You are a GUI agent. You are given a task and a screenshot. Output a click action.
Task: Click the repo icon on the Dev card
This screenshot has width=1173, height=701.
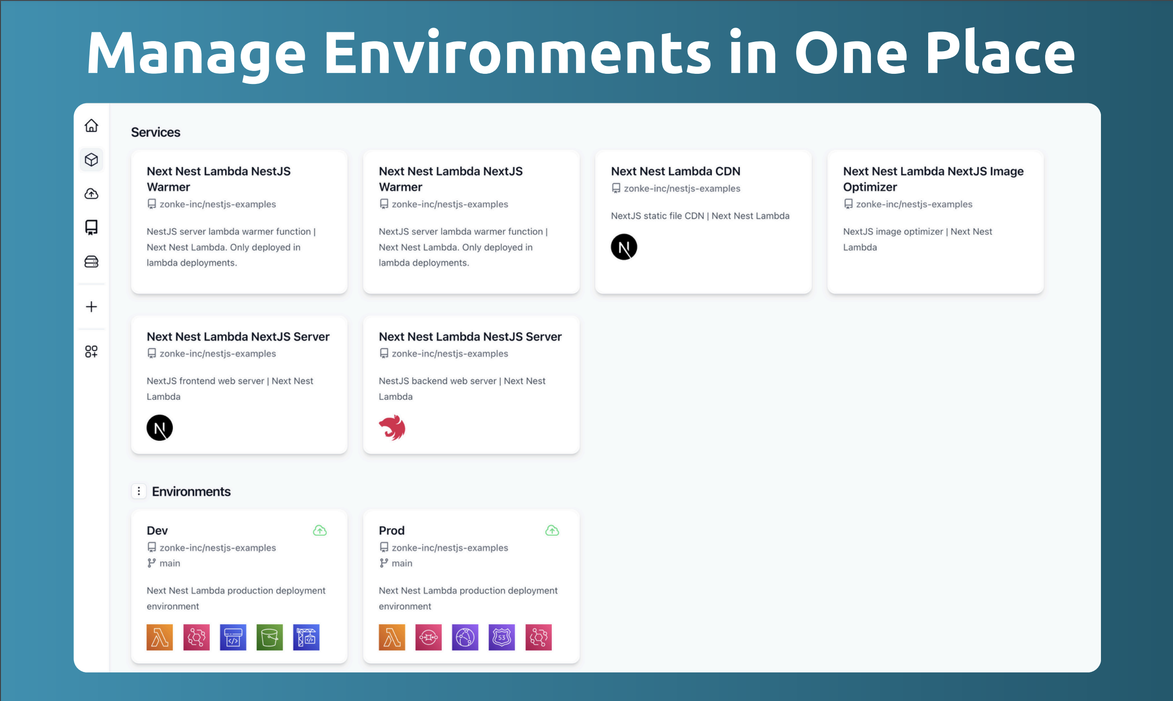coord(151,547)
